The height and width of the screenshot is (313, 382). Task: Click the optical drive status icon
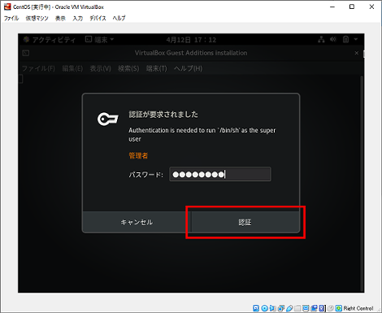tap(265, 308)
